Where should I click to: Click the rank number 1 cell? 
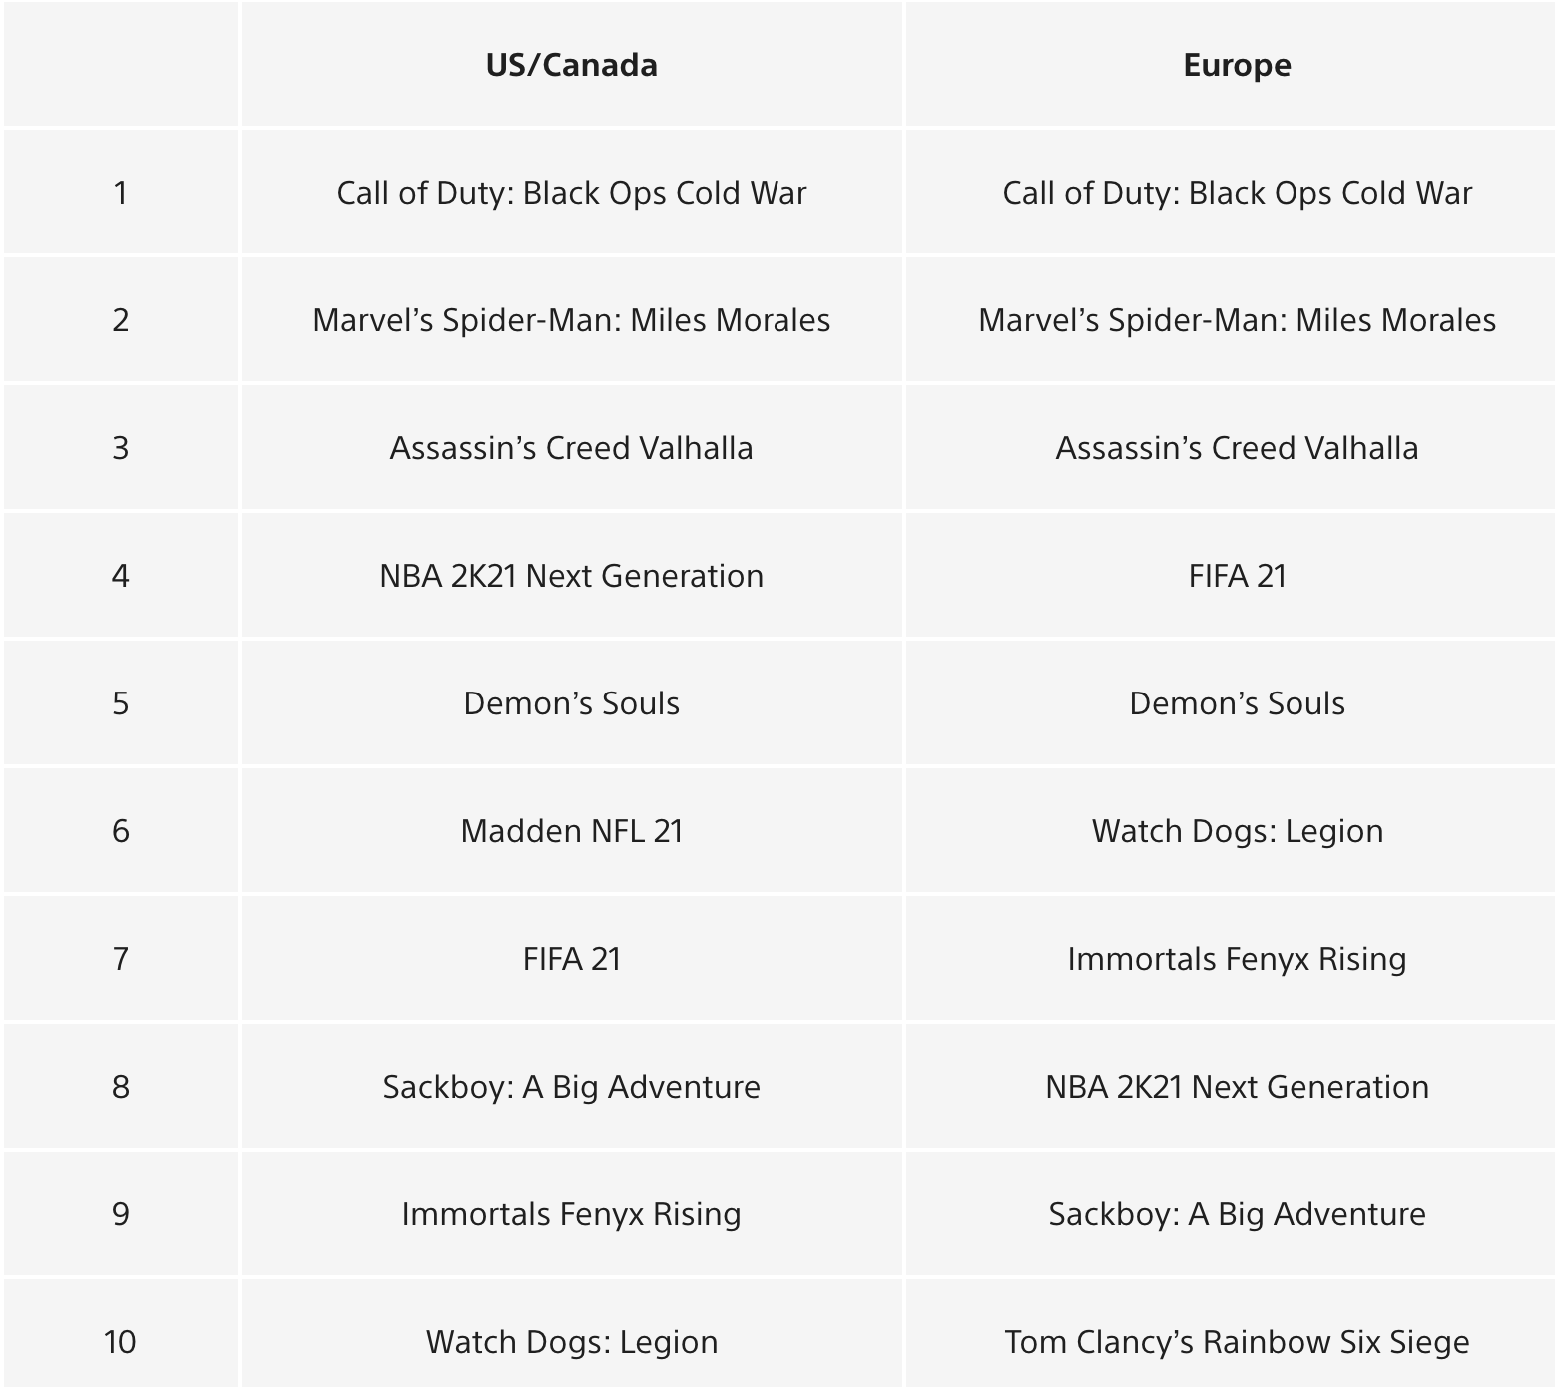pos(120,193)
